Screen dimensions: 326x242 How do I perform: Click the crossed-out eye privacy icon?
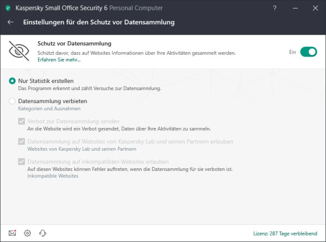point(19,51)
